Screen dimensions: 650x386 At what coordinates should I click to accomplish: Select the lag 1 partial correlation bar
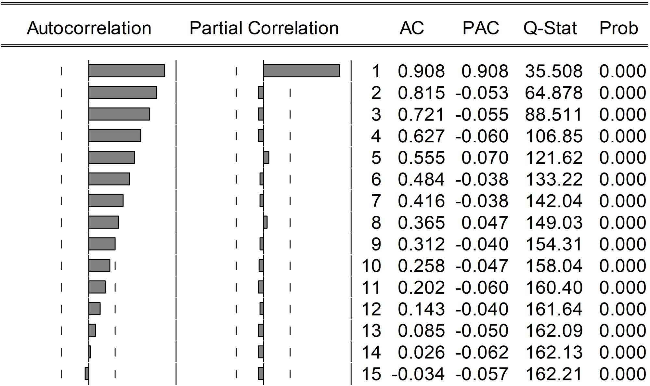302,71
